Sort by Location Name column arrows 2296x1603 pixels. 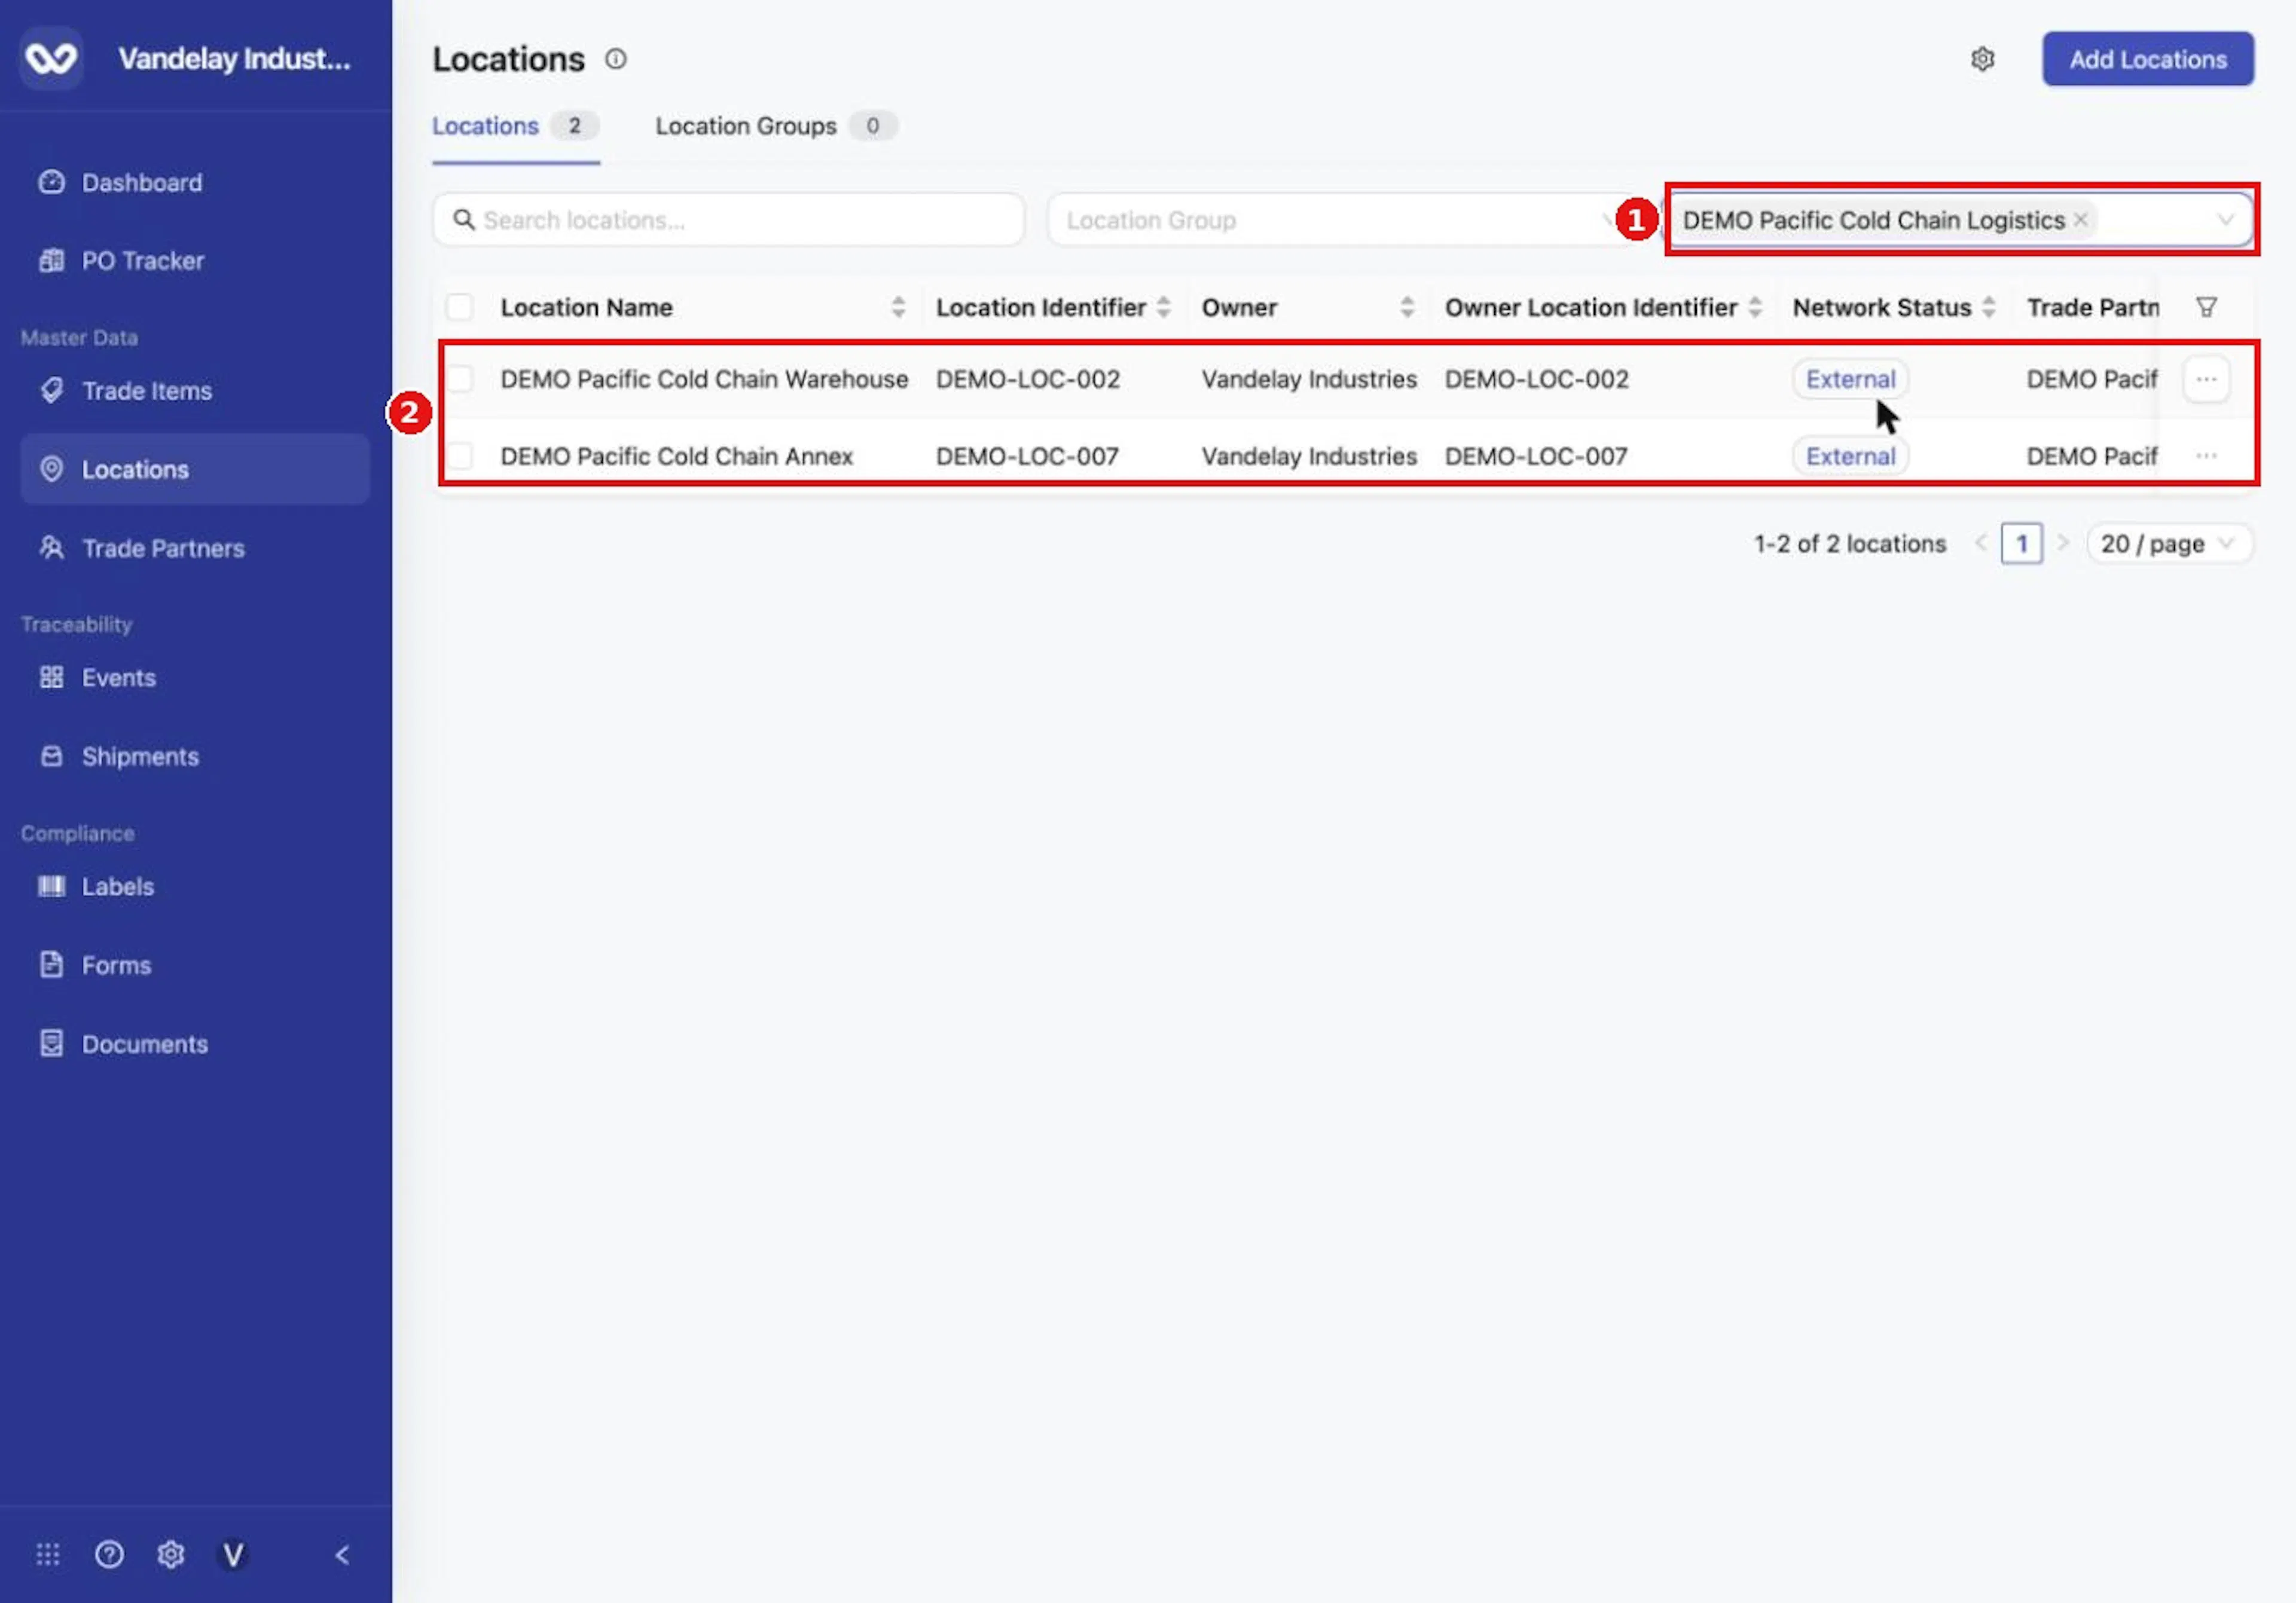tap(898, 307)
